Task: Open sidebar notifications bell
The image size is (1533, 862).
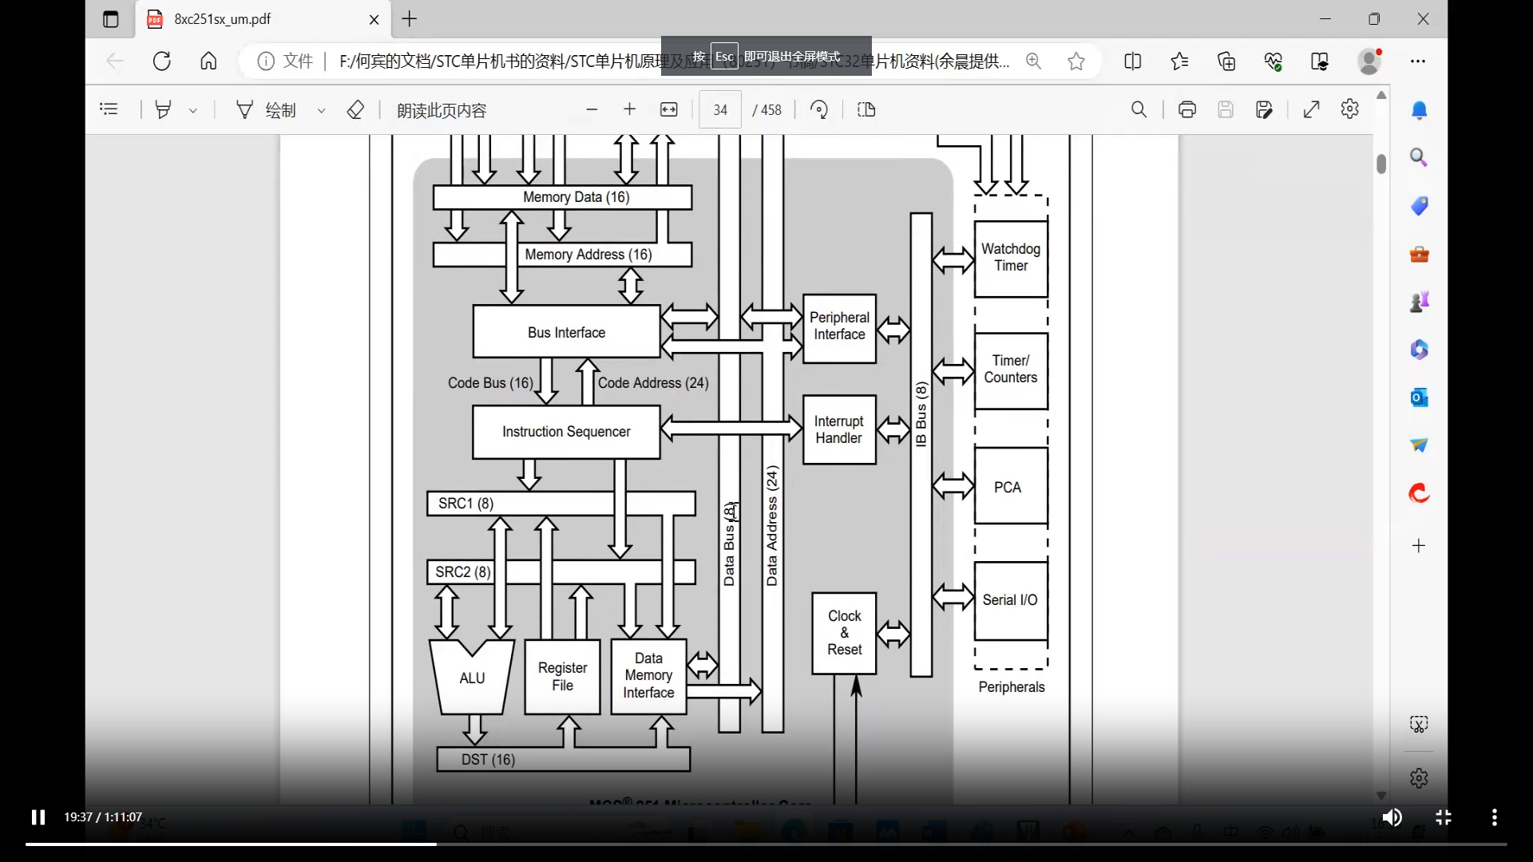Action: (1419, 110)
